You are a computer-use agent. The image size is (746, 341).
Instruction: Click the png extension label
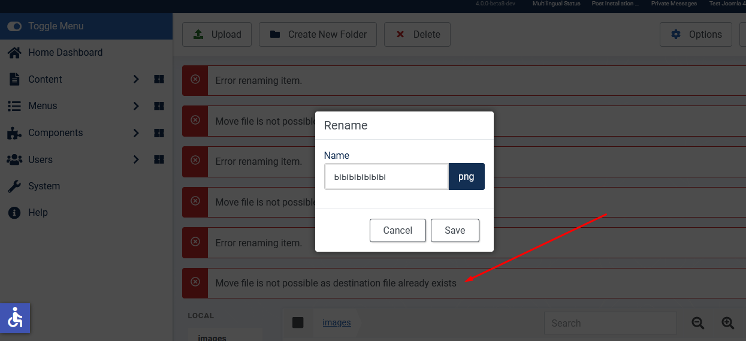(466, 177)
